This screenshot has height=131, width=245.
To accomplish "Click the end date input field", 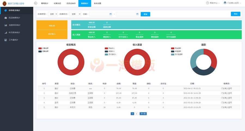I will pos(127,14).
